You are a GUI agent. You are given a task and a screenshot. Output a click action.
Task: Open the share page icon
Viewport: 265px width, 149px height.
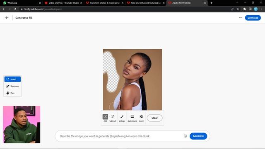(x=232, y=9)
